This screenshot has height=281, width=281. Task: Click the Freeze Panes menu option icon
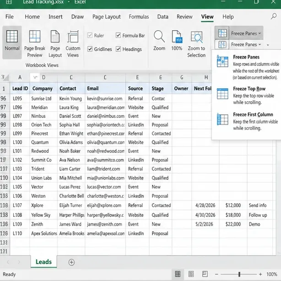coord(222,61)
